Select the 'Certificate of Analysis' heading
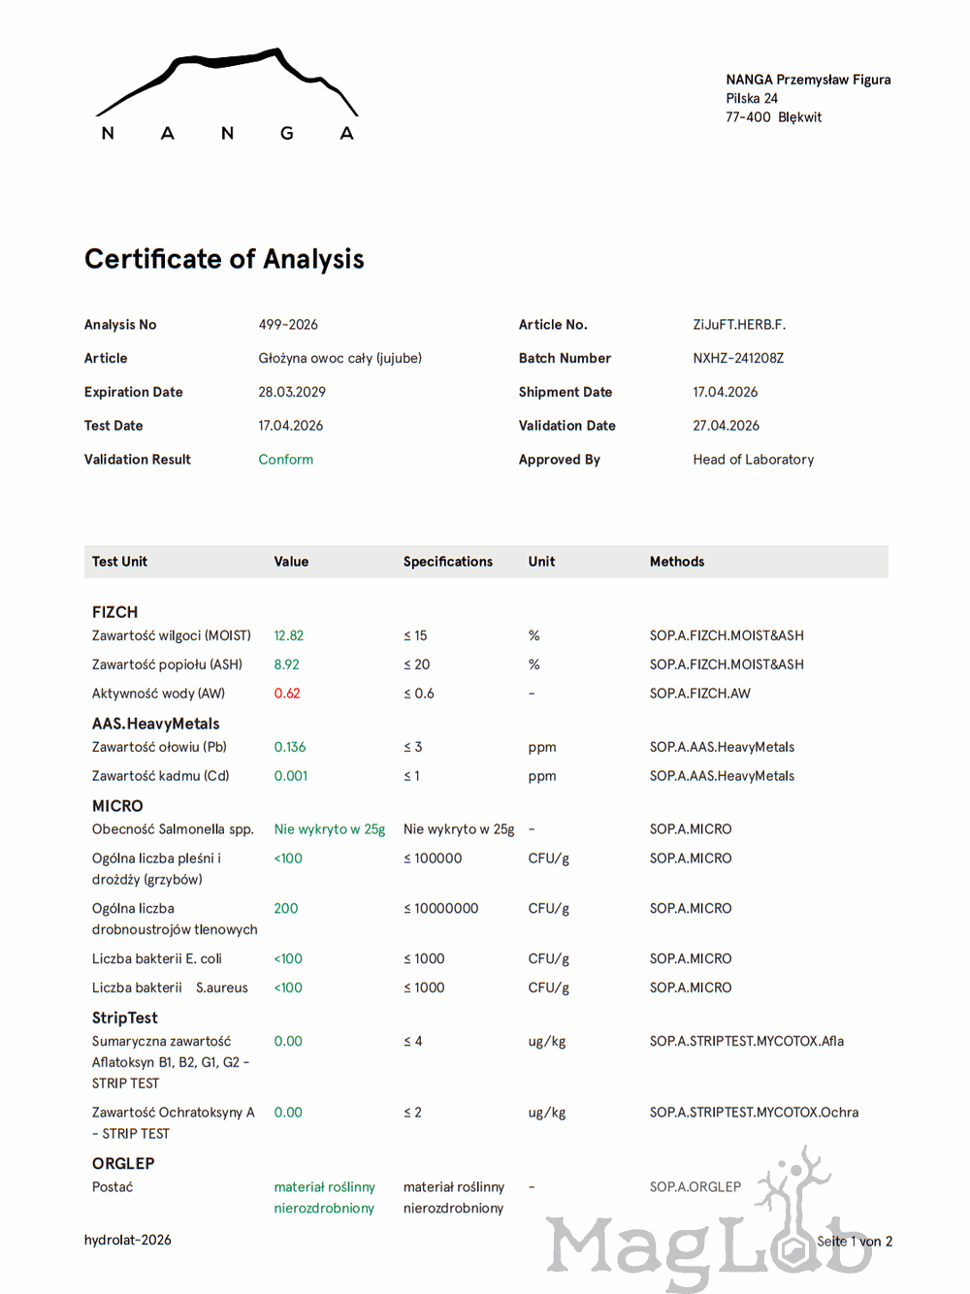The width and height of the screenshot is (970, 1294). coord(224,259)
